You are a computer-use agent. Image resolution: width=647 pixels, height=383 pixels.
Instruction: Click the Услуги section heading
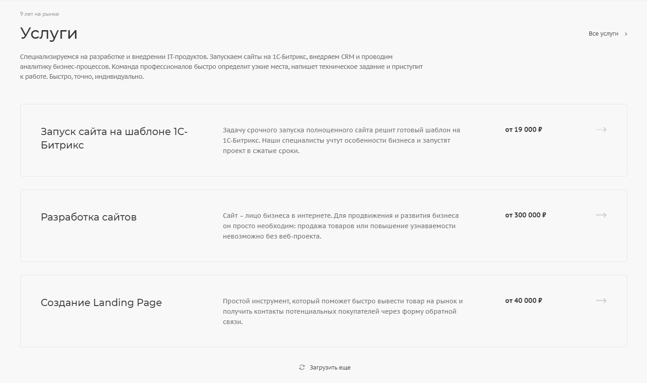point(49,34)
